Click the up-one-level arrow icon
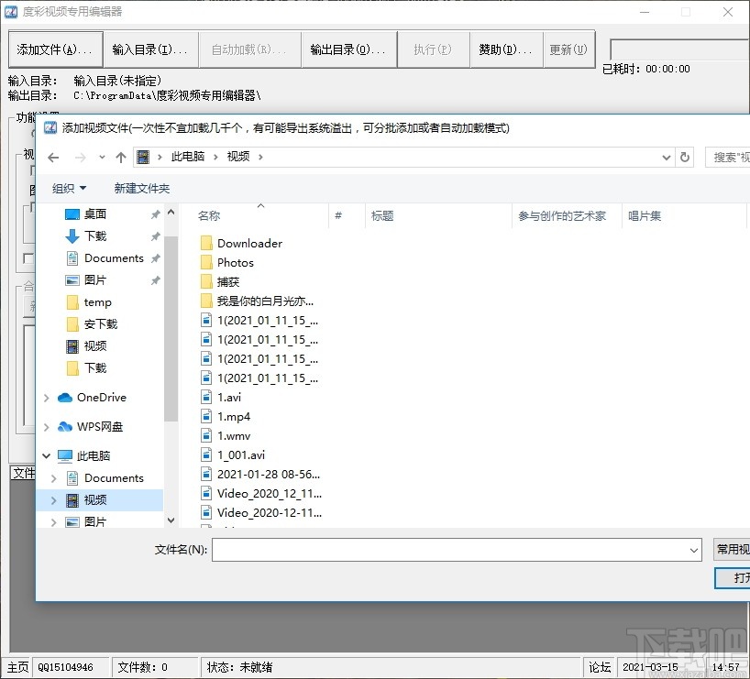This screenshot has height=679, width=750. [x=120, y=157]
